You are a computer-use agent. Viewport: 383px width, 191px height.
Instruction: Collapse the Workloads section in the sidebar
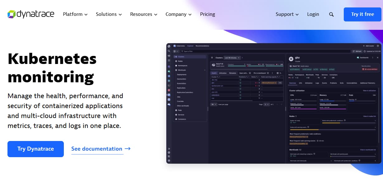pyautogui.click(x=205, y=70)
